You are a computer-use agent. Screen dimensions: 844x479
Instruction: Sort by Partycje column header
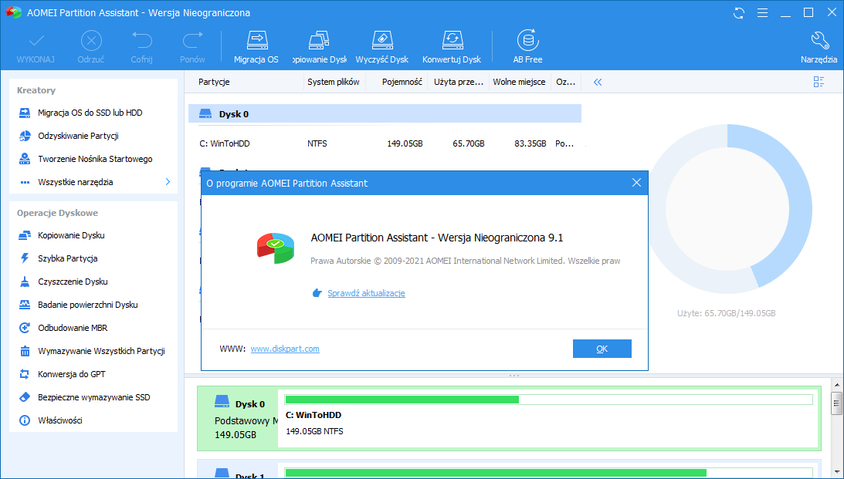pyautogui.click(x=214, y=82)
